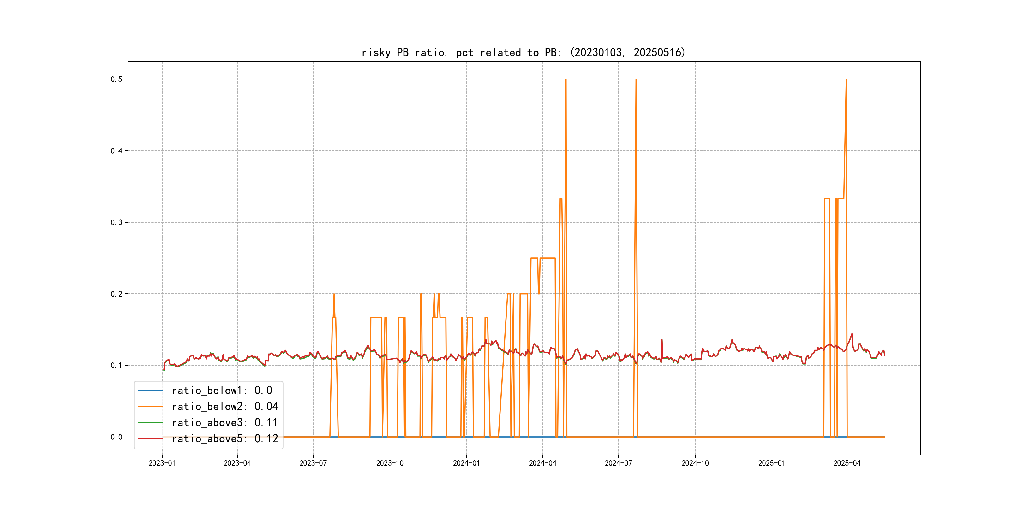Click the green ratio_above3 legend line swatch
1023x511 pixels.
pyautogui.click(x=150, y=423)
